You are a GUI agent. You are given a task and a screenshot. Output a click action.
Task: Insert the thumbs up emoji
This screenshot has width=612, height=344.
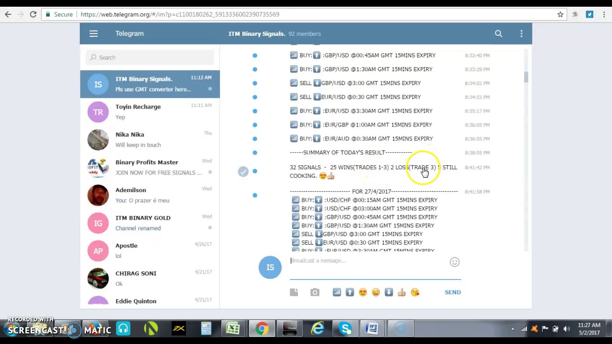(402, 292)
